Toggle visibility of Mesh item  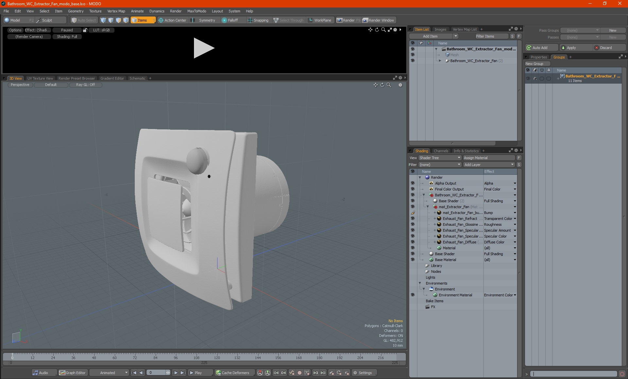[412, 55]
